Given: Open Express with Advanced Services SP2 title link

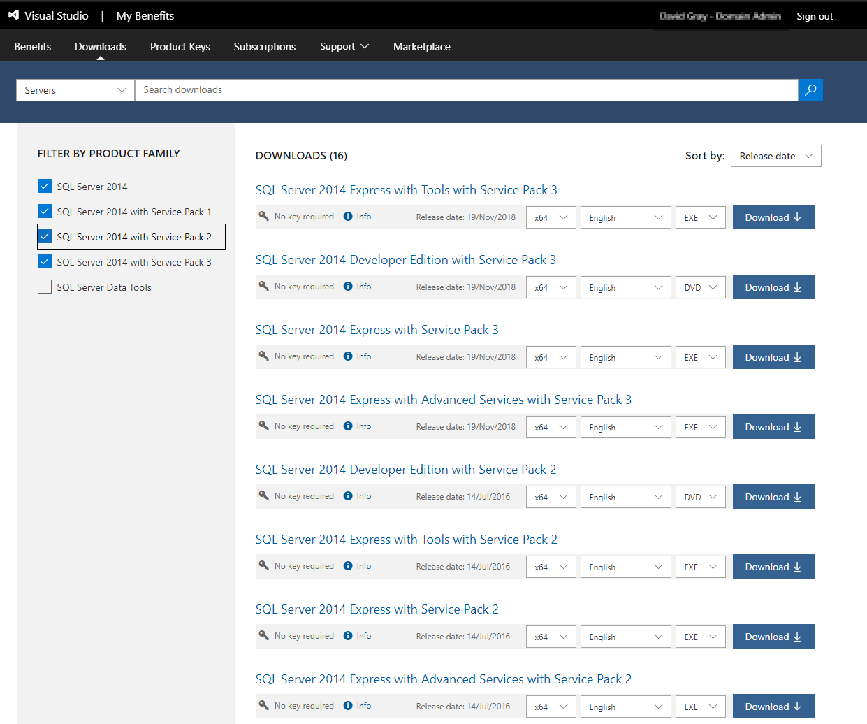Looking at the screenshot, I should tap(444, 679).
